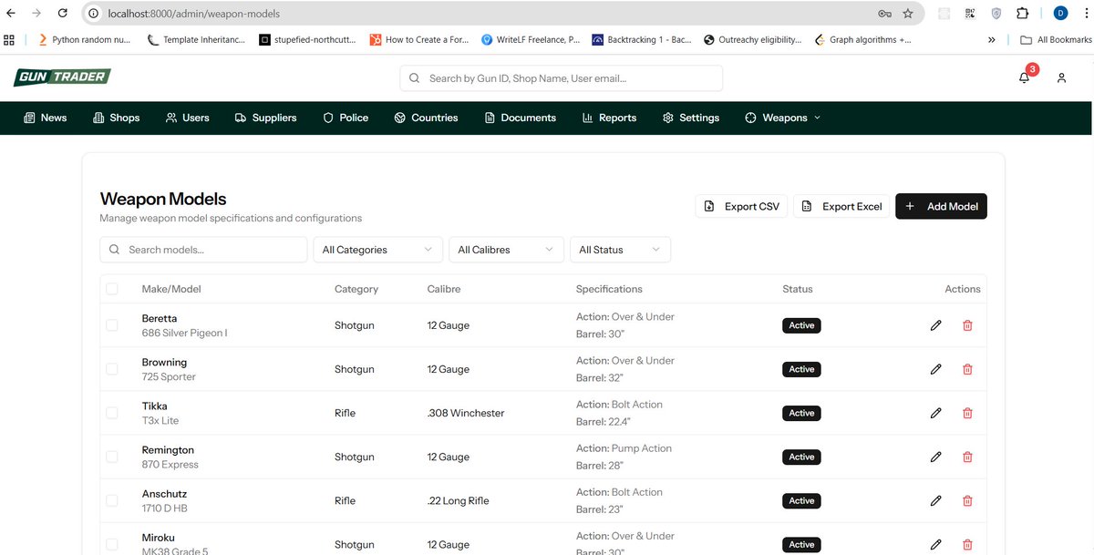This screenshot has width=1094, height=555.
Task: Delete the Miroku MK38 row
Action: coord(967,544)
